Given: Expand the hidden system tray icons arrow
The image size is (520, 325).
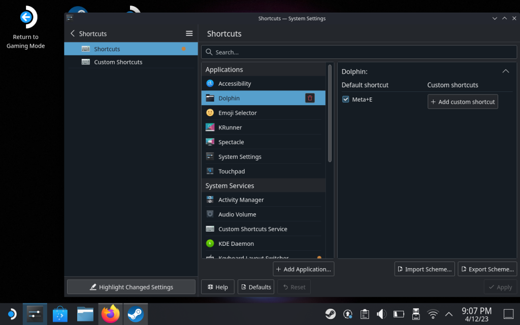Looking at the screenshot, I should (x=449, y=314).
